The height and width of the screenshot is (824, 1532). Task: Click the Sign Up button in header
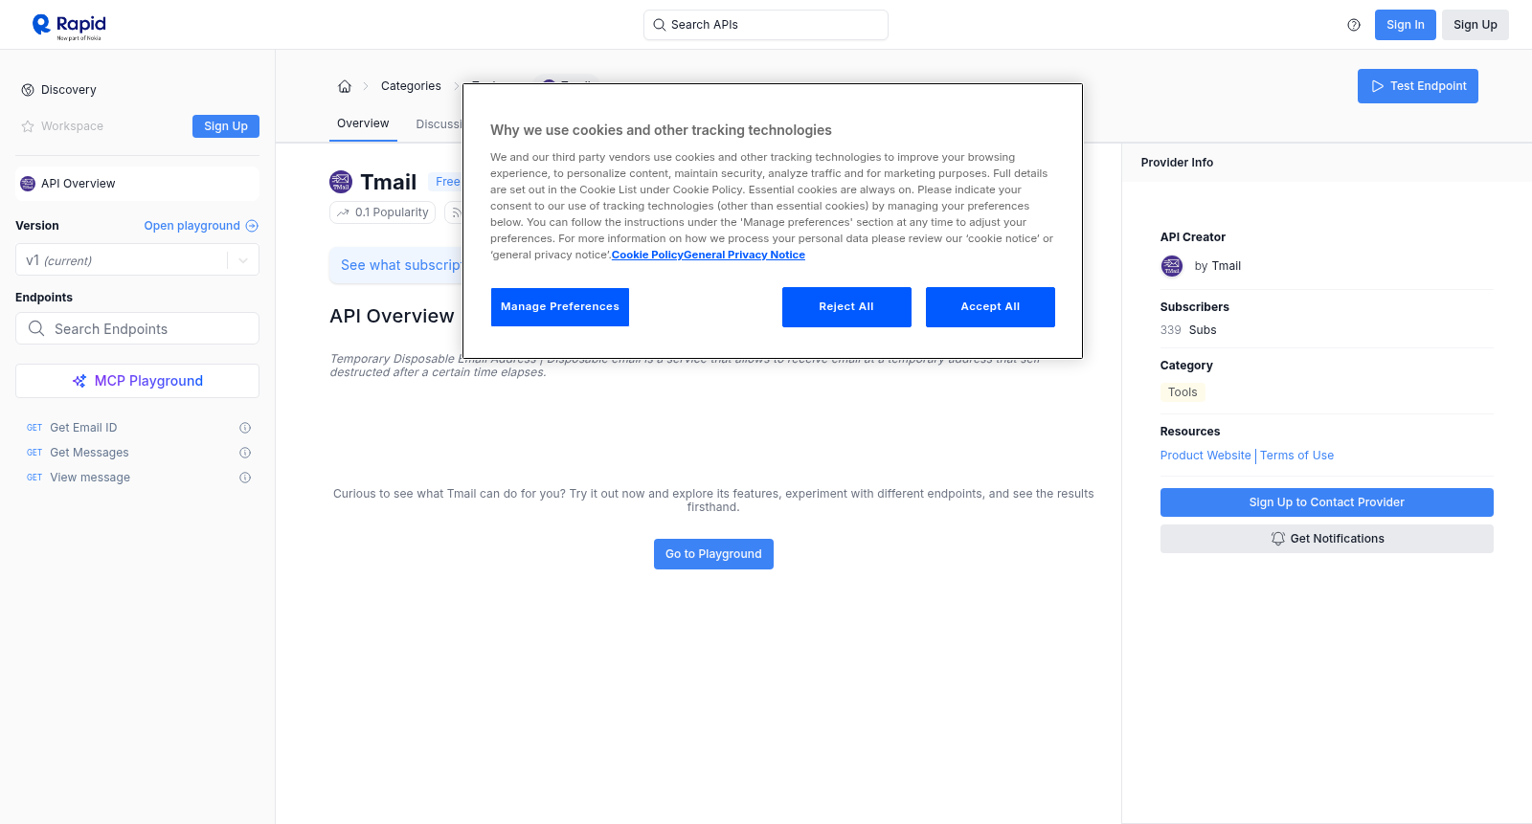pos(1475,25)
